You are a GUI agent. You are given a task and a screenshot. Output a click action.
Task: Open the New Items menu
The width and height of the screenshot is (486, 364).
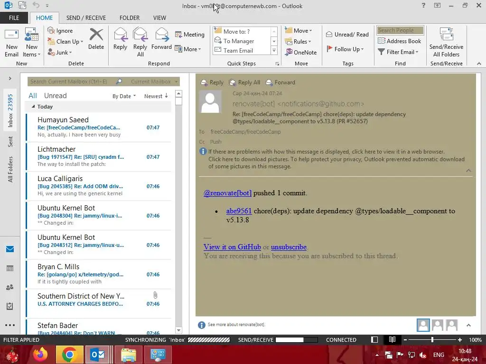click(32, 43)
